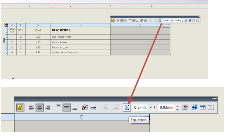
Task: Click the rotate text icon in enlarged toolbar
Action: (x=85, y=107)
